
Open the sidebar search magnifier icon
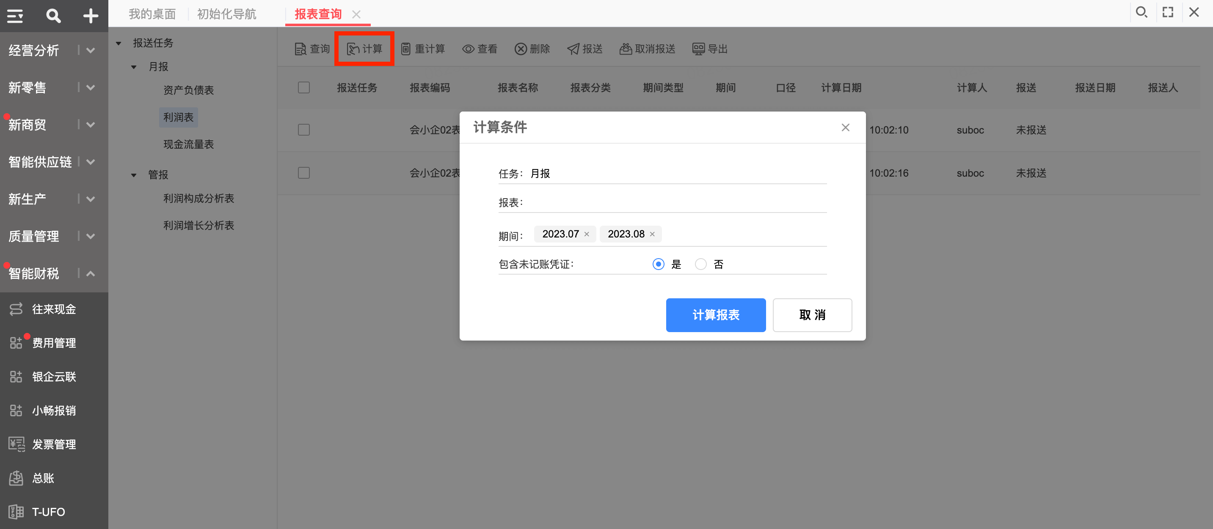(53, 16)
